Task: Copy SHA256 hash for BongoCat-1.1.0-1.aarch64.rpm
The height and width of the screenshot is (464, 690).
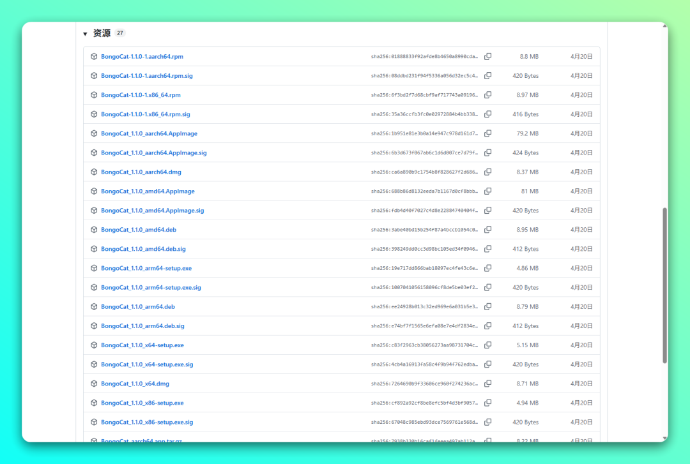Action: (x=487, y=56)
